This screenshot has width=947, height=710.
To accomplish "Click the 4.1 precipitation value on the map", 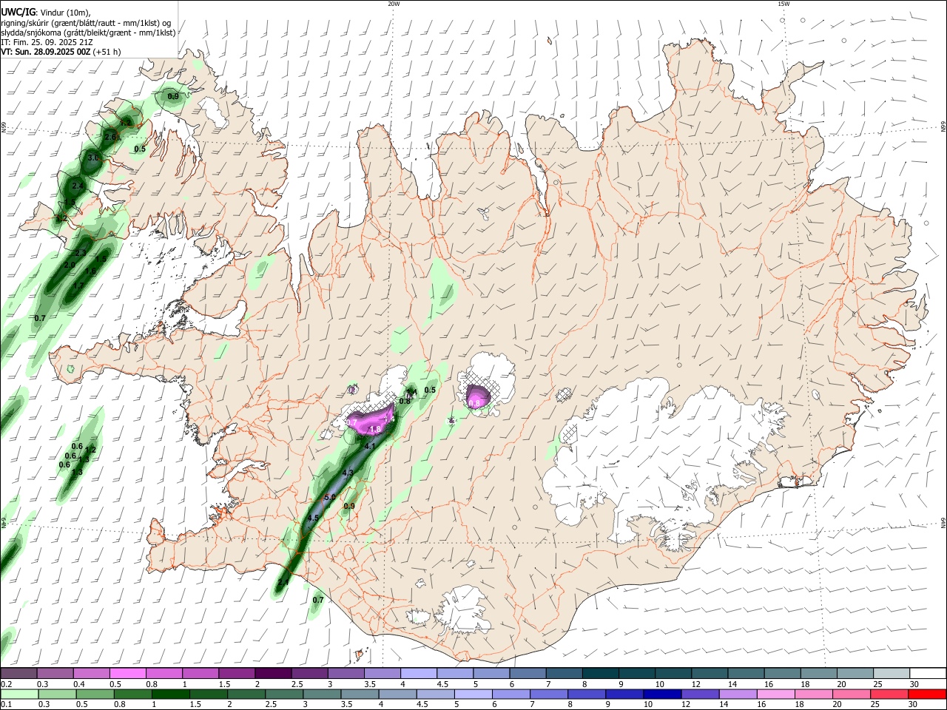I will pos(370,446).
